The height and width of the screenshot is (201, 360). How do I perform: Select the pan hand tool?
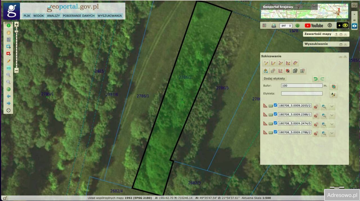pos(8,33)
